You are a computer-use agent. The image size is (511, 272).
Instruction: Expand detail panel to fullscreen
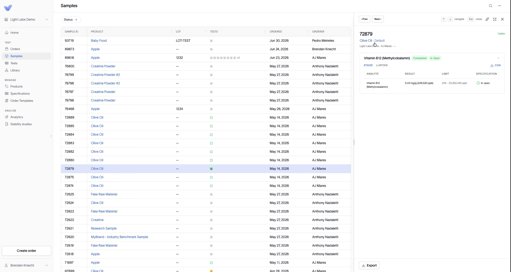[x=495, y=19]
